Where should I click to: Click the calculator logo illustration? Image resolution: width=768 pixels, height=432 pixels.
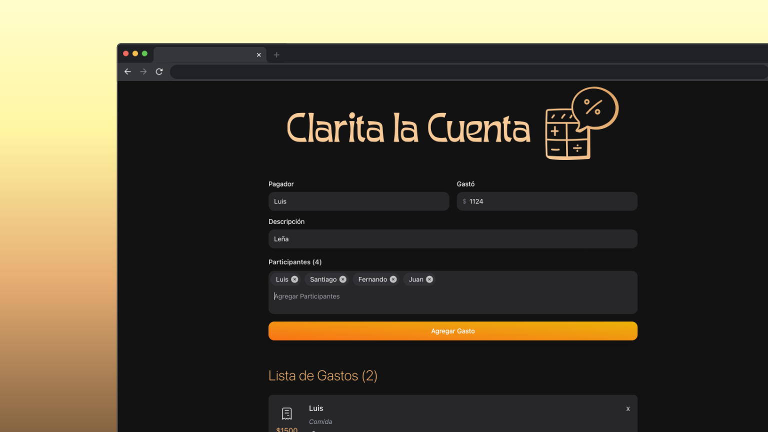(x=581, y=123)
